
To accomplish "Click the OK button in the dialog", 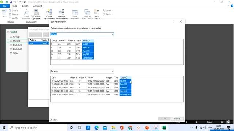I will point(164,119).
